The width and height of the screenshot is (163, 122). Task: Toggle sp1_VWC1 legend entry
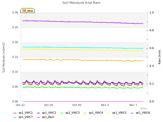[x=23, y=113]
